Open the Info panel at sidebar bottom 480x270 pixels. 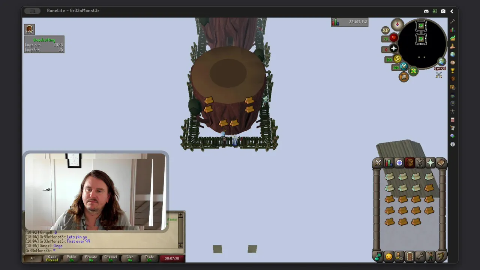[453, 144]
